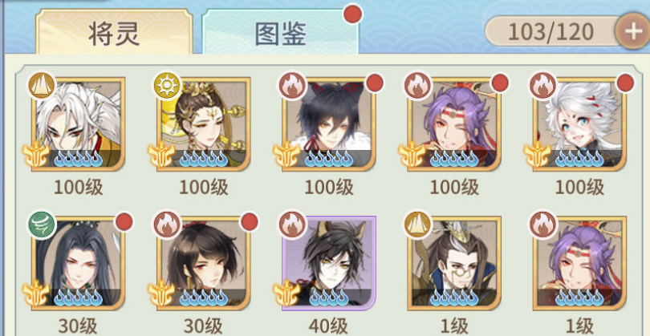Switch to the 图鉴 tab
Viewport: 650px width, 336px height.
pyautogui.click(x=280, y=32)
